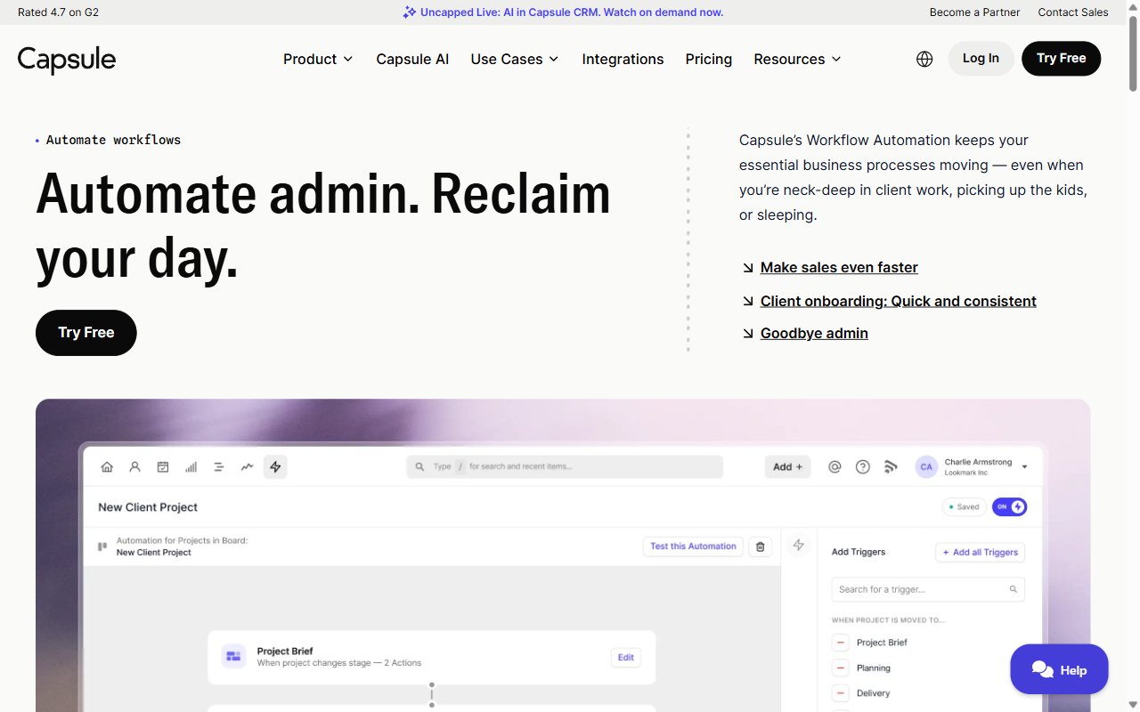The width and height of the screenshot is (1140, 712).
Task: Toggle the automation ON switch
Action: (x=1009, y=506)
